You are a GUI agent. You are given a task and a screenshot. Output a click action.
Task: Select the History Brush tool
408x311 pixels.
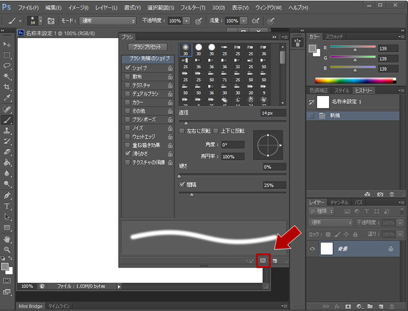(7, 141)
